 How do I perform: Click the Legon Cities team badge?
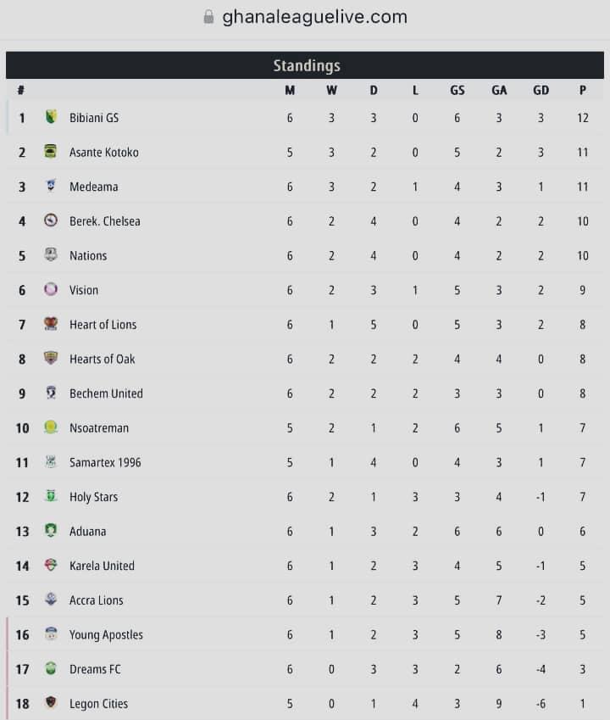[x=51, y=703]
